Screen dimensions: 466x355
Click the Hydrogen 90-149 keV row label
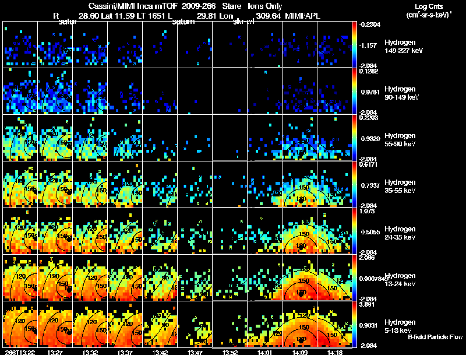click(x=401, y=93)
